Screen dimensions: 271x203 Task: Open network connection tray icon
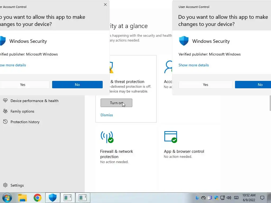[x=222, y=198]
